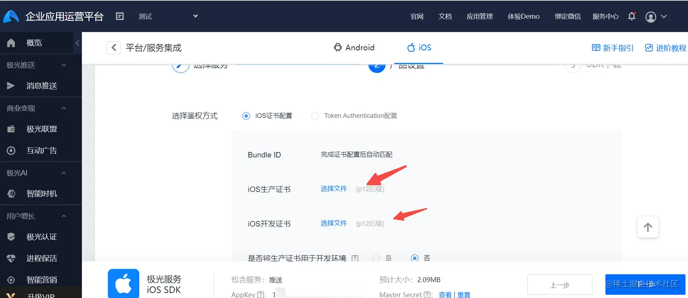Open 进程保活 heartbeat icon
The width and height of the screenshot is (688, 298).
11,259
